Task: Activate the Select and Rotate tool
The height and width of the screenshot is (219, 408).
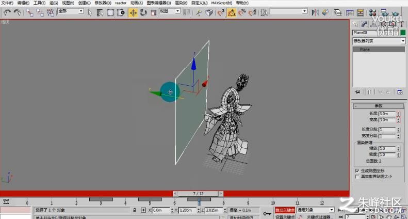Action: 143,12
